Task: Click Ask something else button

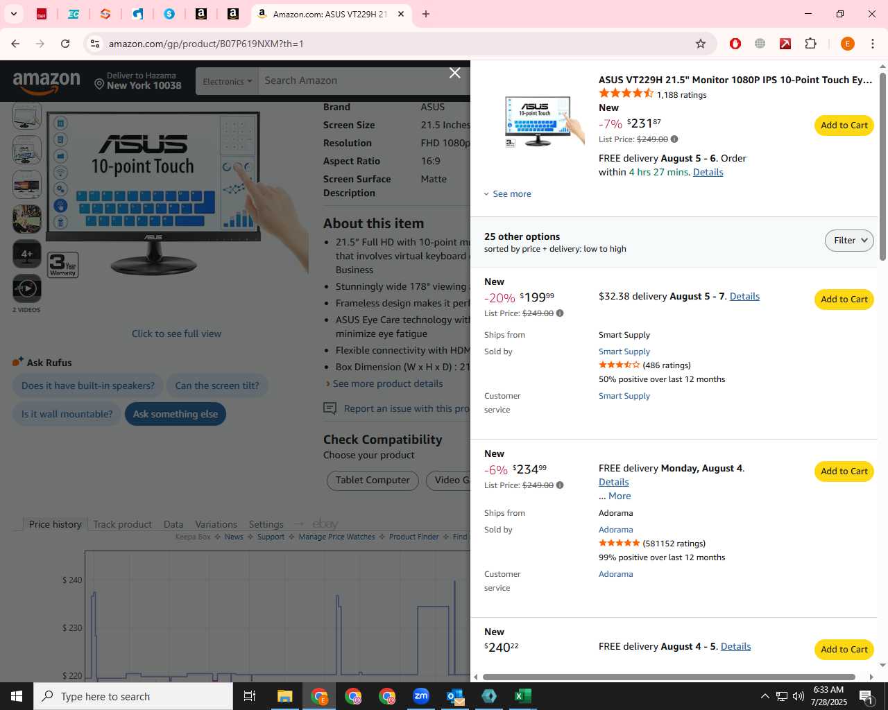Action: click(x=176, y=414)
